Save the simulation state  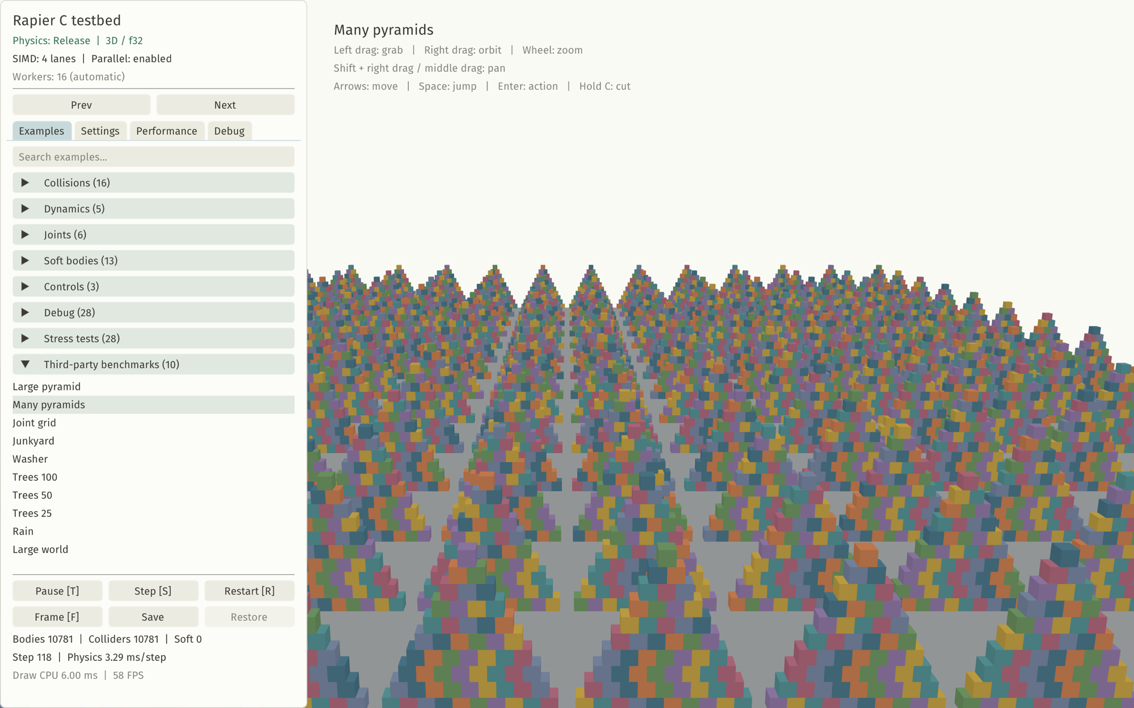153,617
